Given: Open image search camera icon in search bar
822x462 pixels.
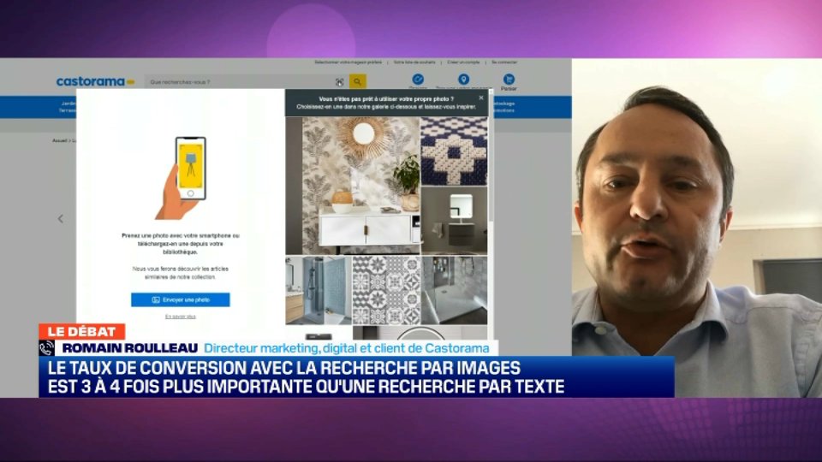Looking at the screenshot, I should click(x=339, y=82).
